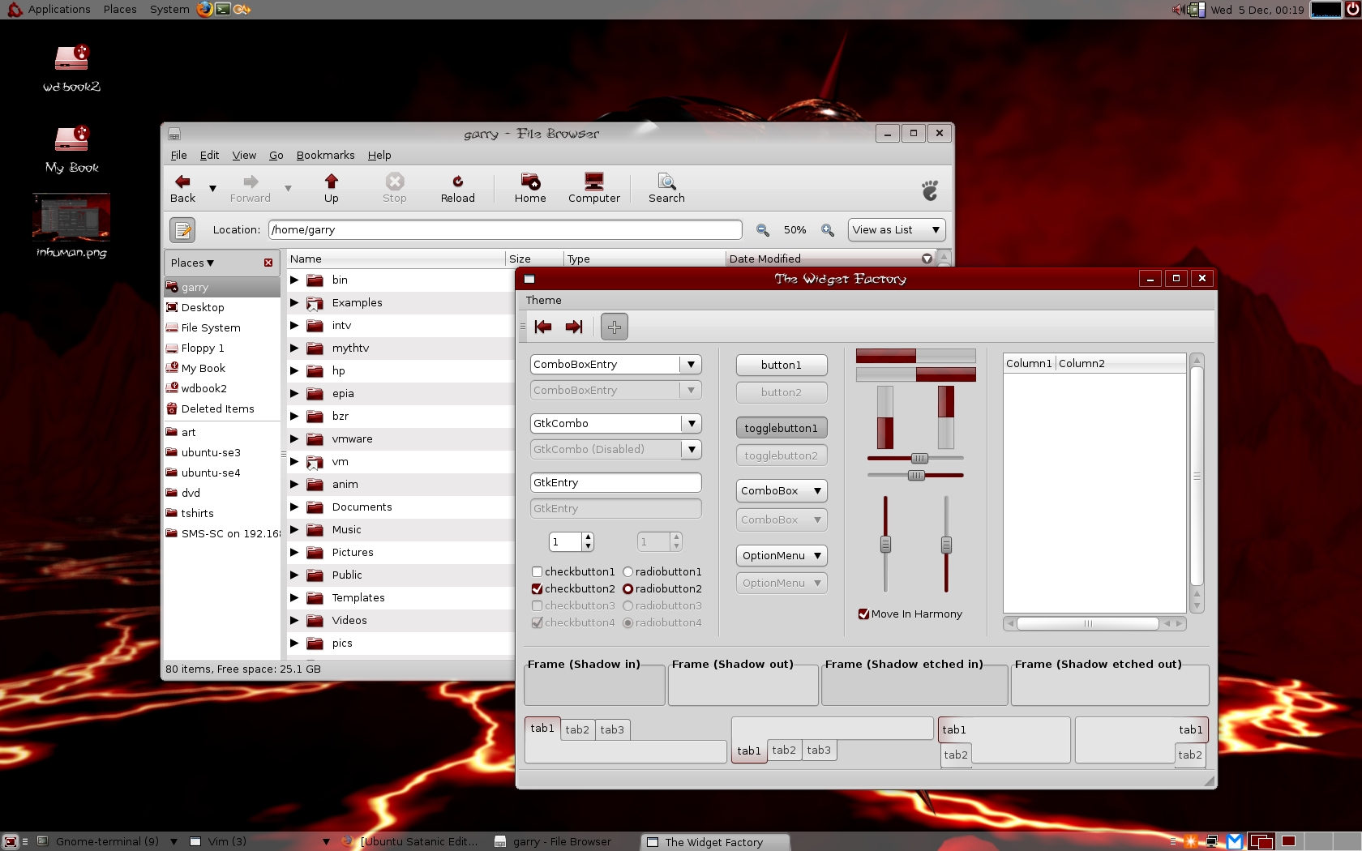Toggle the location edit pencil button
The width and height of the screenshot is (1362, 851).
pyautogui.click(x=182, y=230)
